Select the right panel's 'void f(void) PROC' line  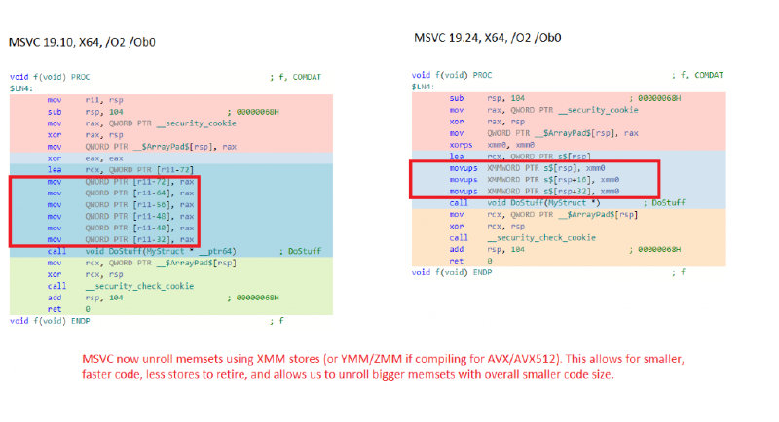click(x=451, y=75)
